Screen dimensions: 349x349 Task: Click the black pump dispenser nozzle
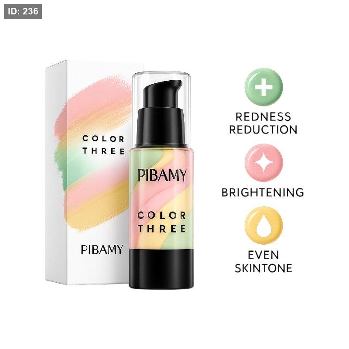tap(163, 93)
